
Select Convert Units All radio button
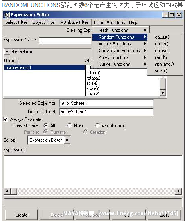click(46, 125)
